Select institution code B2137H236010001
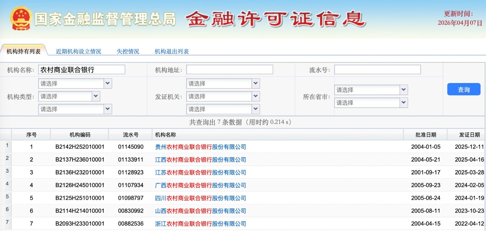The height and width of the screenshot is (231, 486). pyautogui.click(x=80, y=160)
